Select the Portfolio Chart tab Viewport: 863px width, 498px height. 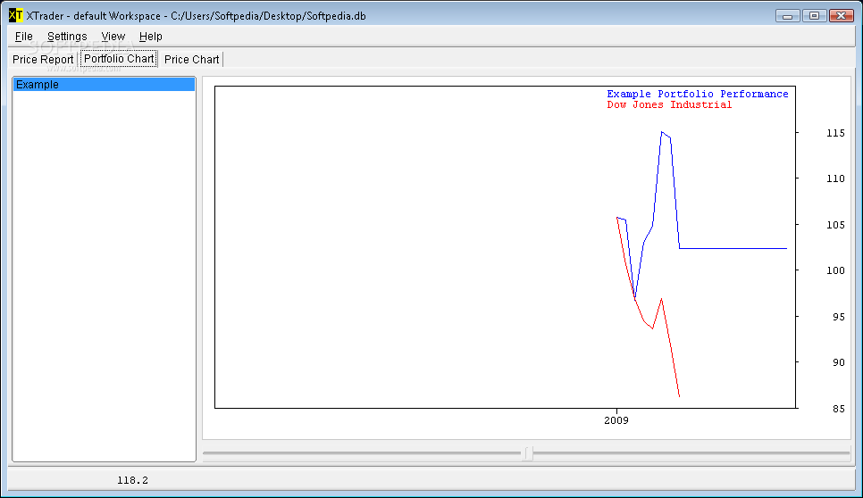click(x=119, y=59)
